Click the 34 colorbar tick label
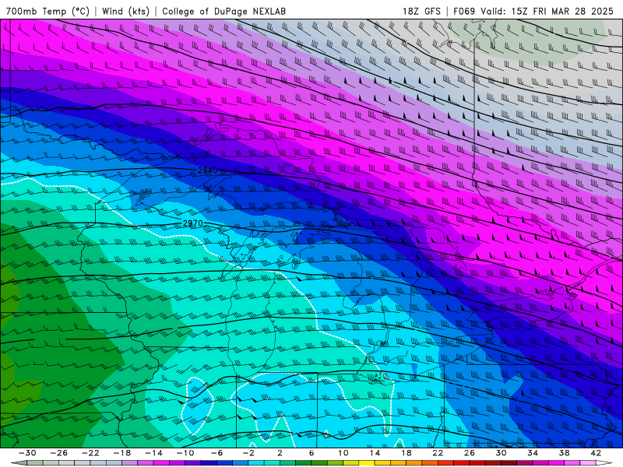The width and height of the screenshot is (623, 467). pyautogui.click(x=533, y=453)
